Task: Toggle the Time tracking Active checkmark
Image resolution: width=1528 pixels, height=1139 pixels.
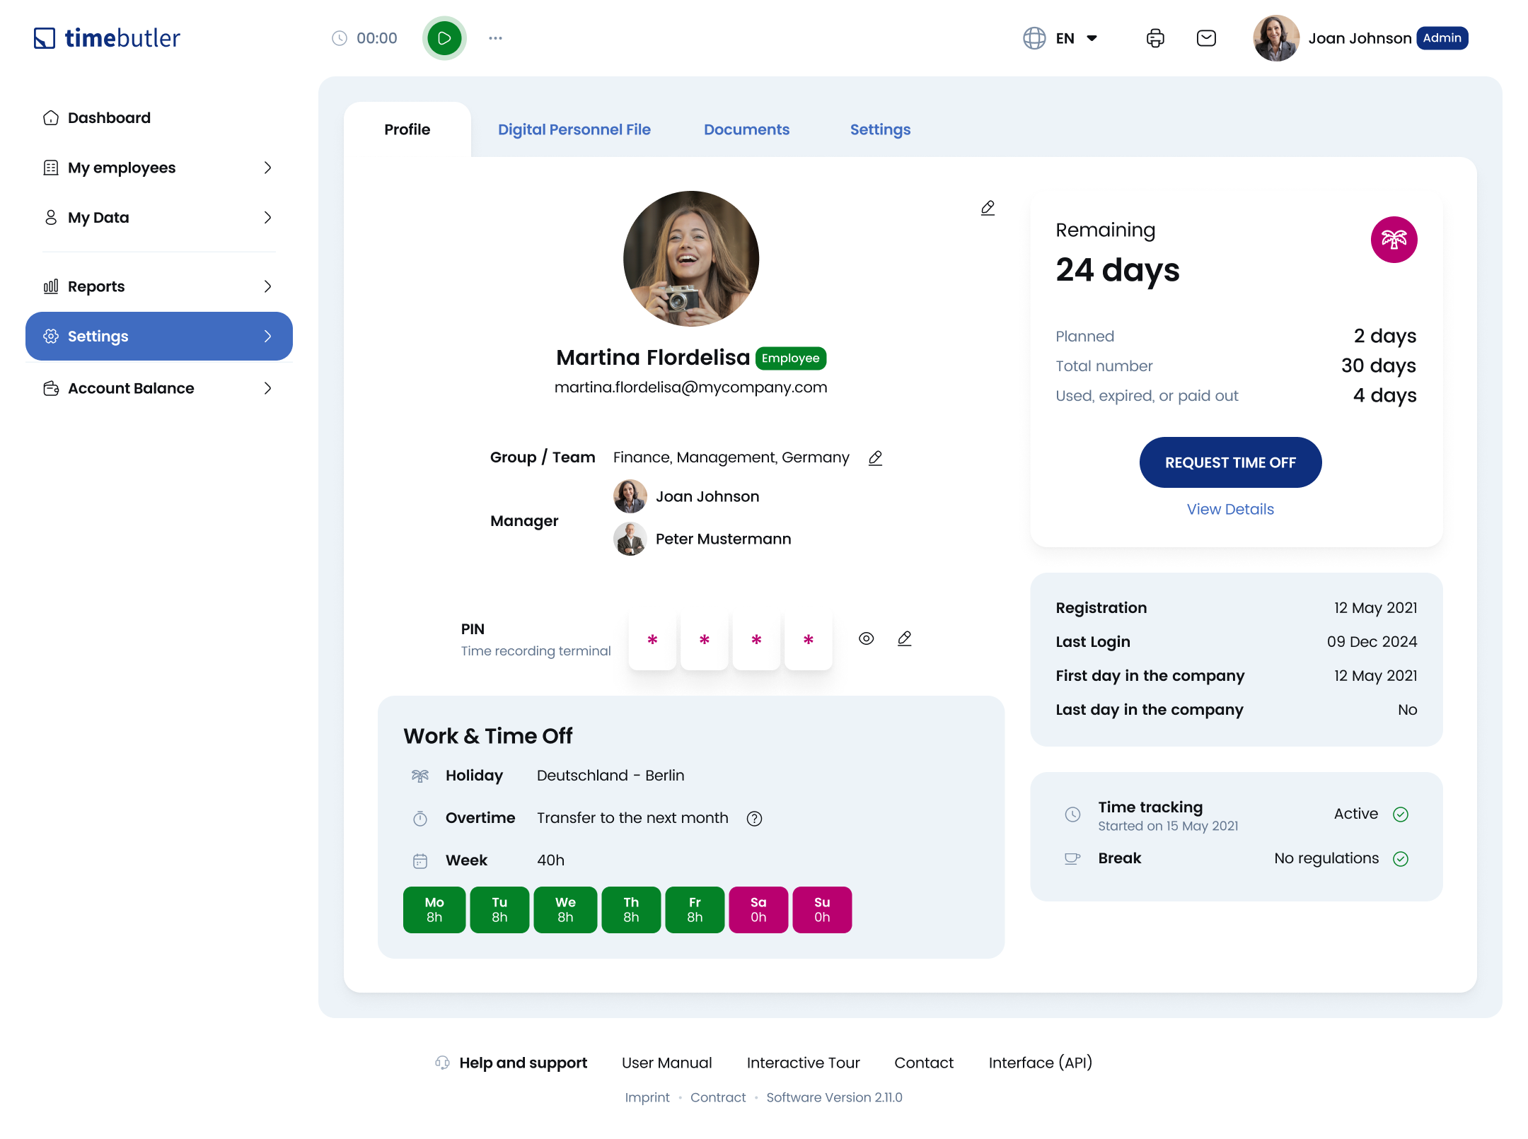Action: (x=1400, y=814)
